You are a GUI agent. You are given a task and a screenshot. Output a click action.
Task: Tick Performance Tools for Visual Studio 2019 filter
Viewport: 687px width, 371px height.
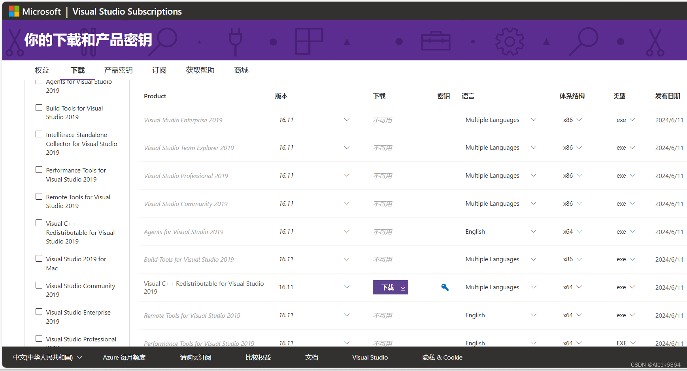pos(39,170)
